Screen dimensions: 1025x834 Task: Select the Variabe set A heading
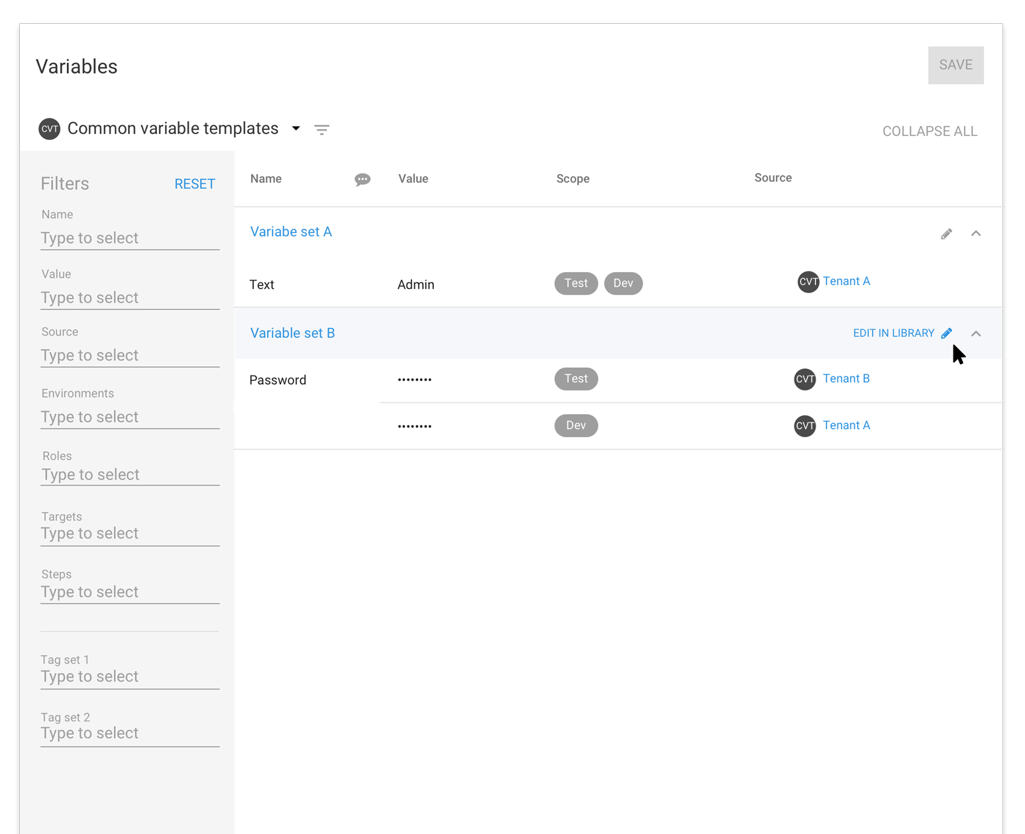(291, 231)
